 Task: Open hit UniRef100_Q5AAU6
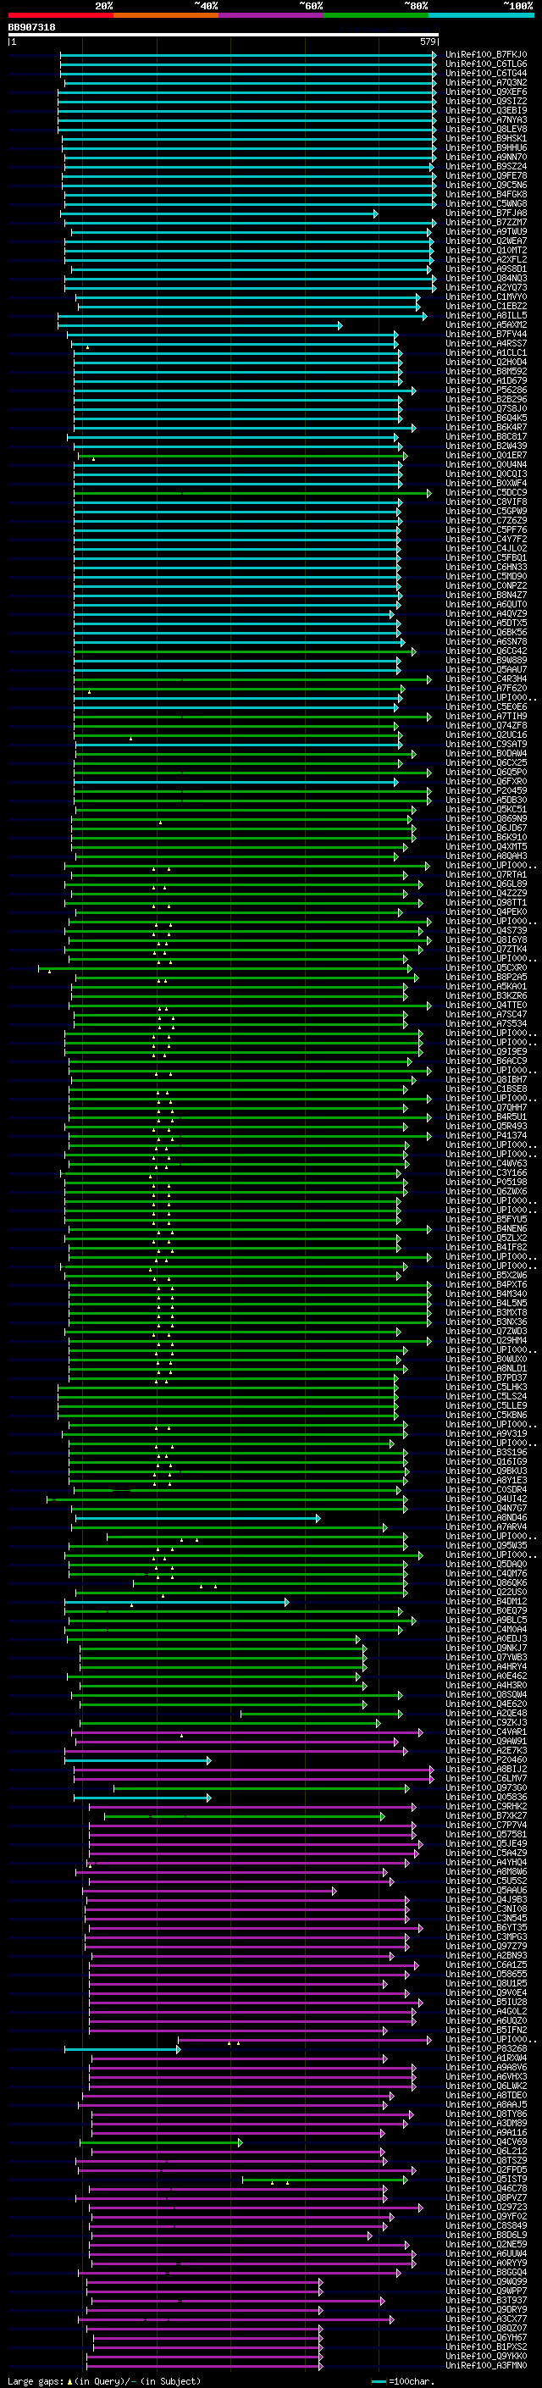(486, 1890)
